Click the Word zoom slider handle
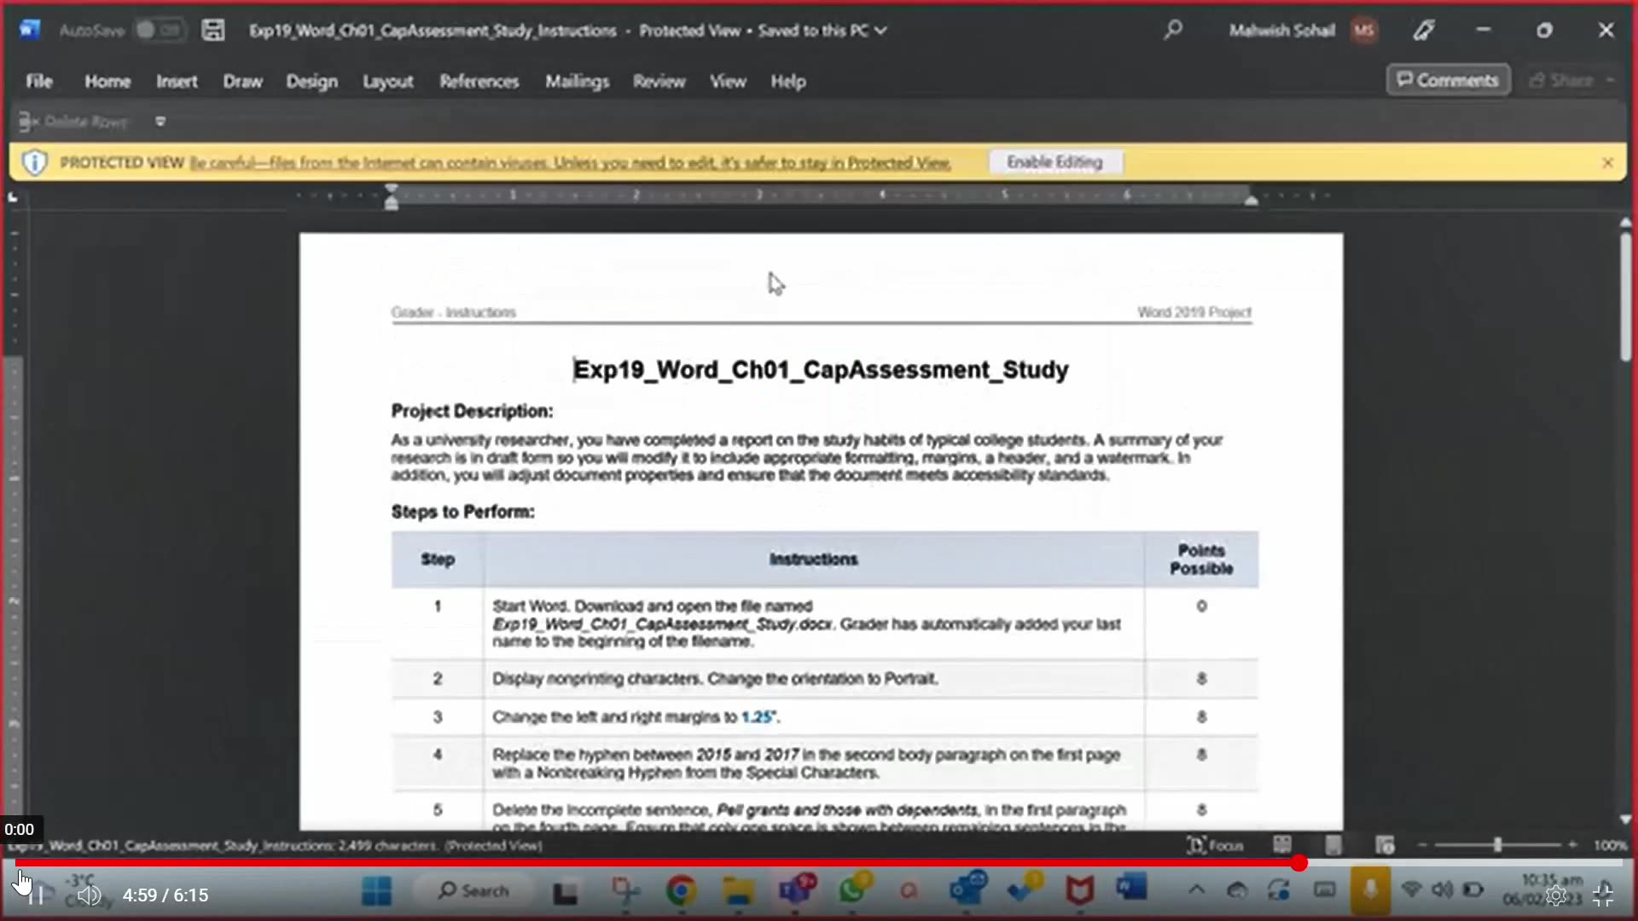Viewport: 1638px width, 921px height. 1497,845
